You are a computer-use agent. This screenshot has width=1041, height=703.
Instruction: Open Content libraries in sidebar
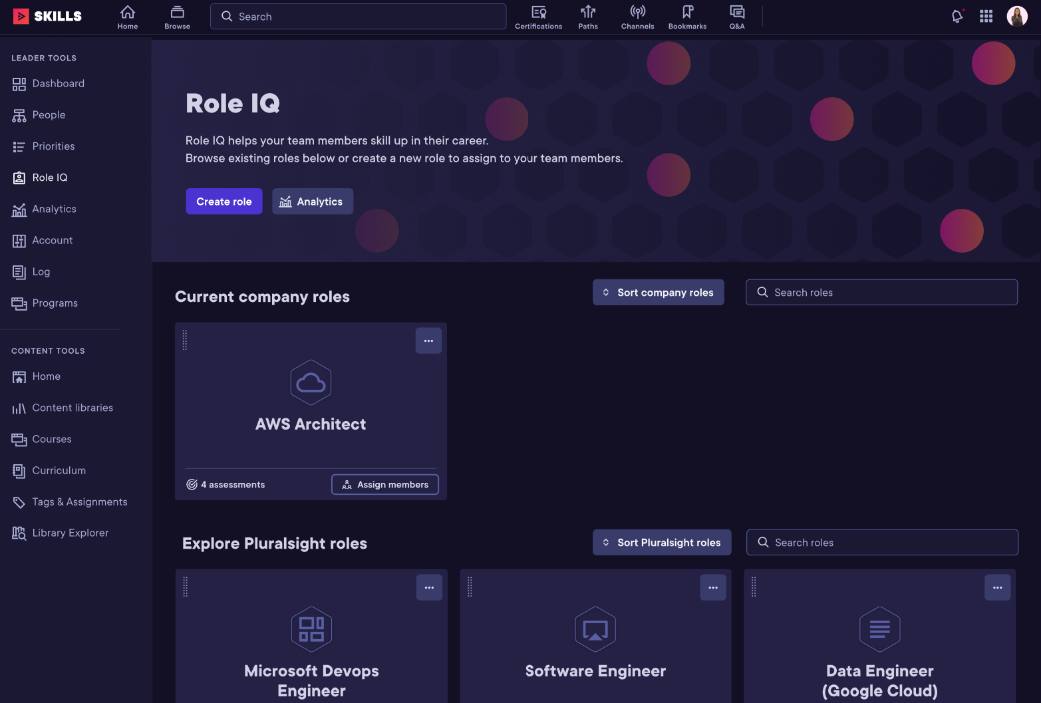pyautogui.click(x=63, y=408)
